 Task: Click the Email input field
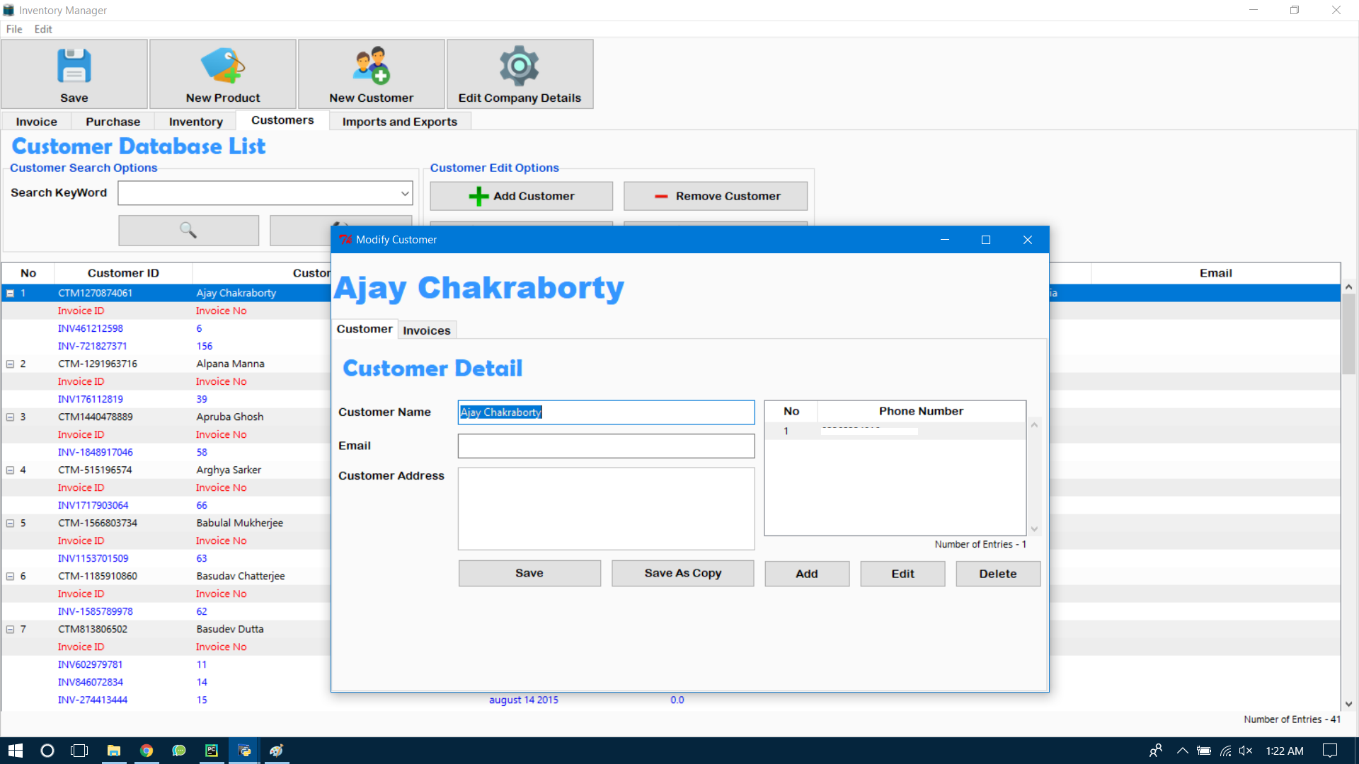click(x=606, y=446)
